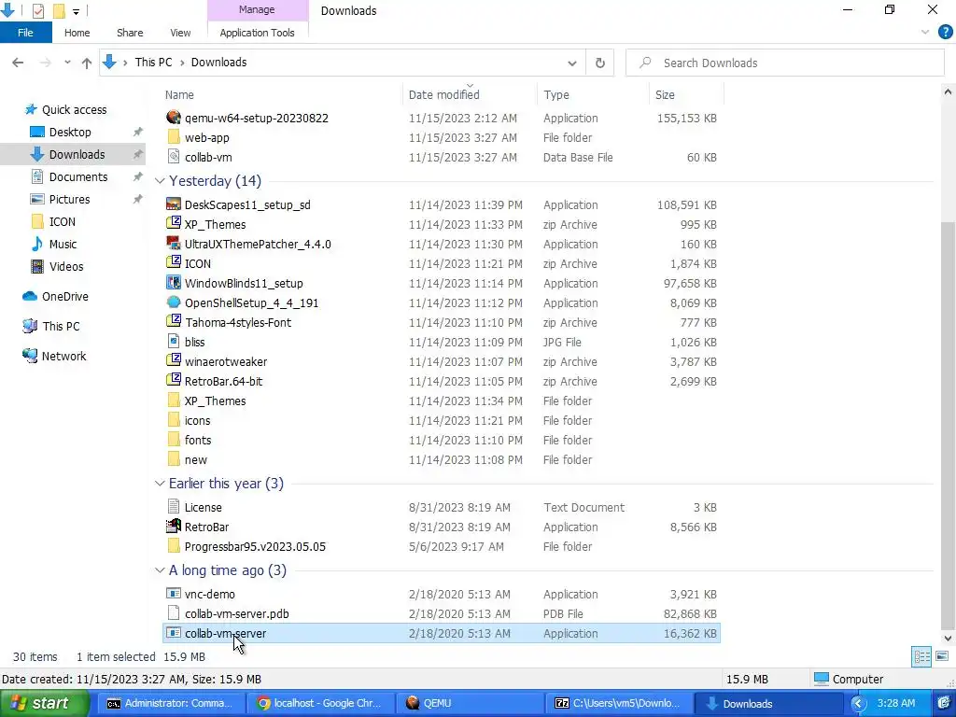Open the File menu
This screenshot has width=956, height=717.
(x=25, y=33)
